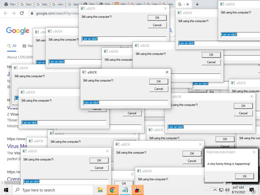Image resolution: width=260 pixels, height=195 pixels.
Task: Open the volume control in tray
Action: (x=227, y=190)
